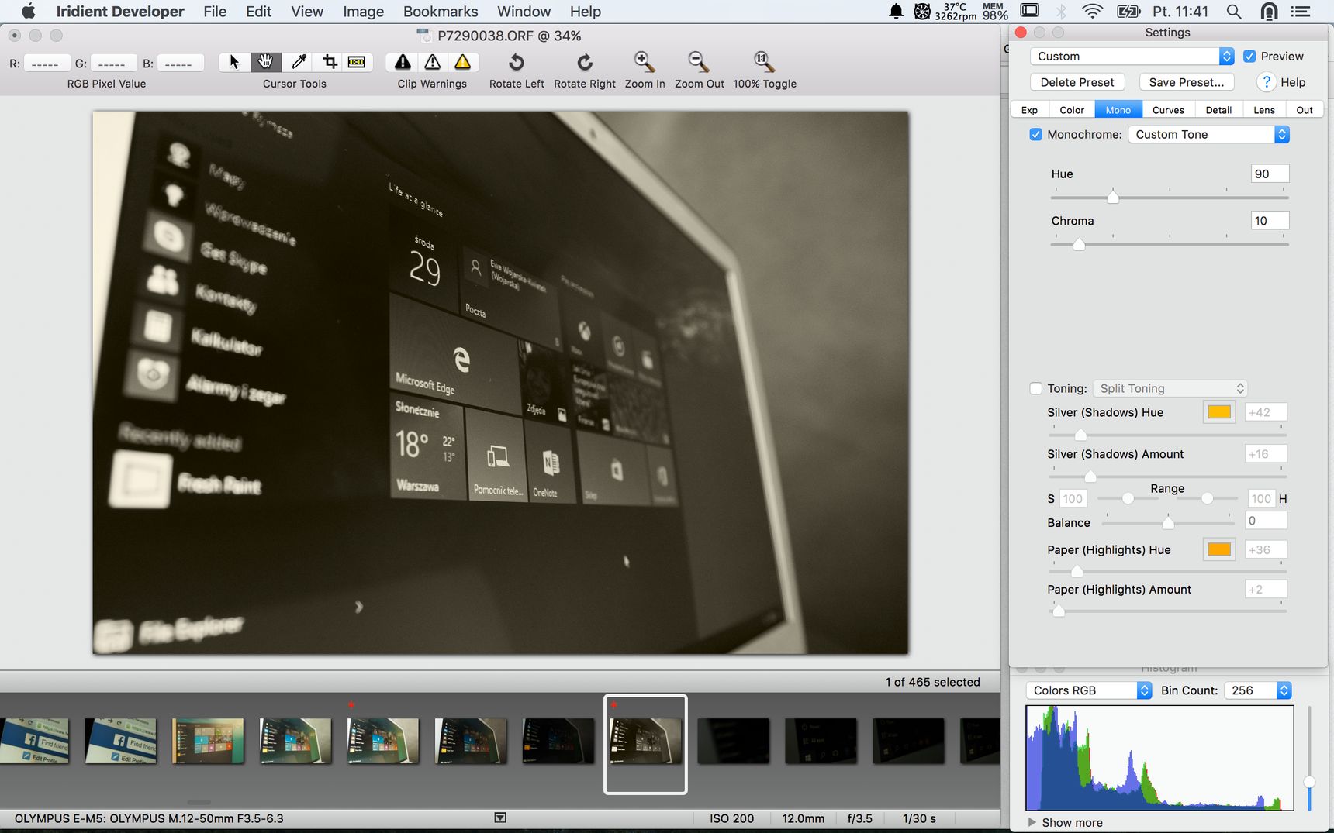Click the Chroma value field showing 10
Image resolution: width=1334 pixels, height=833 pixels.
(x=1270, y=221)
